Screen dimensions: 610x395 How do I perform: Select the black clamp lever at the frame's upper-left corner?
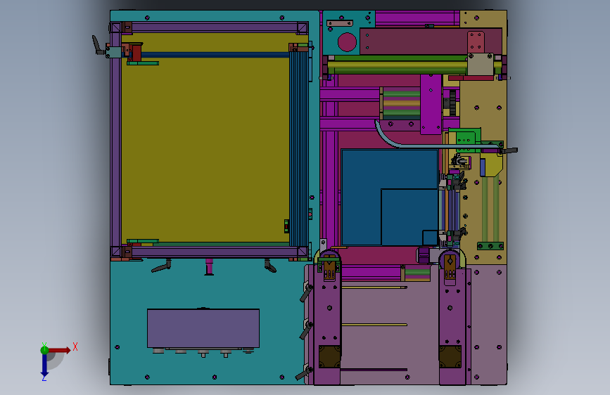pos(97,45)
